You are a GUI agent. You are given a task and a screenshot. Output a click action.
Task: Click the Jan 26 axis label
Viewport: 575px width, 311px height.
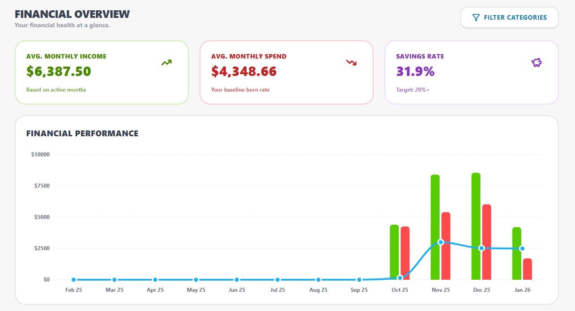pyautogui.click(x=522, y=290)
